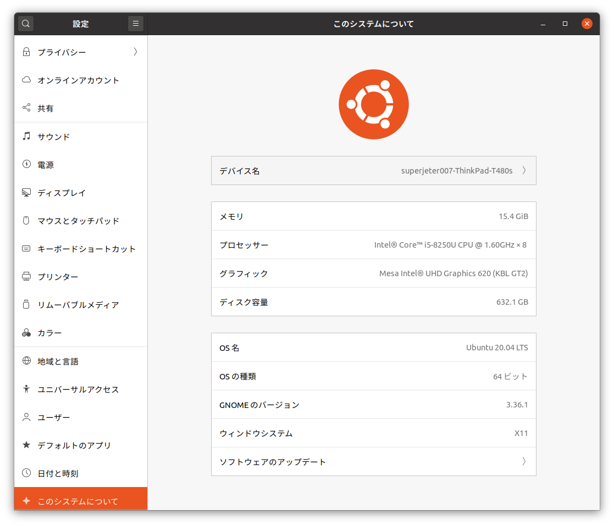Open the settings search icon

pos(26,24)
